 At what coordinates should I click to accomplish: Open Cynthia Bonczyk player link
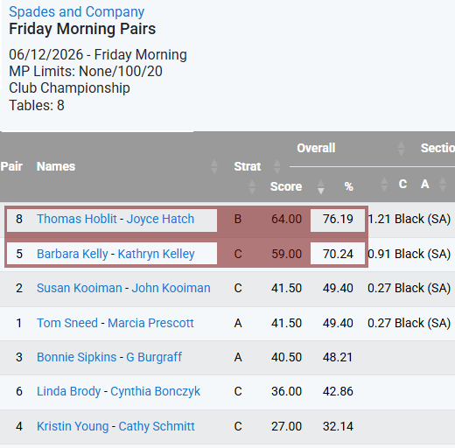click(x=155, y=391)
